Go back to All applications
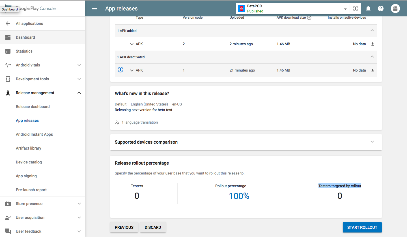407x237 pixels. tap(29, 23)
